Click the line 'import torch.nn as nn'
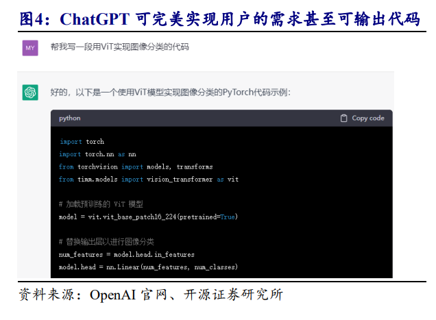The image size is (436, 320). 97,154
